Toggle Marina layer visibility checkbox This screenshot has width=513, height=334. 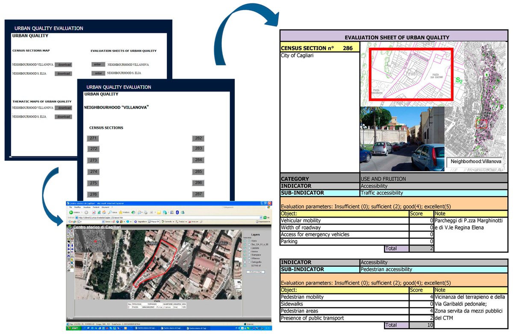pyautogui.click(x=245, y=251)
